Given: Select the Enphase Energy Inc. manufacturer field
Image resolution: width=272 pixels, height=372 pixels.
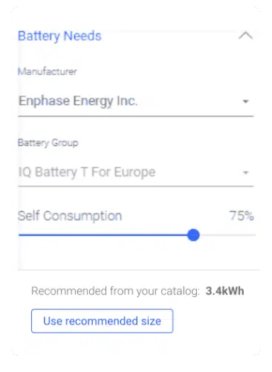Looking at the screenshot, I should [135, 101].
